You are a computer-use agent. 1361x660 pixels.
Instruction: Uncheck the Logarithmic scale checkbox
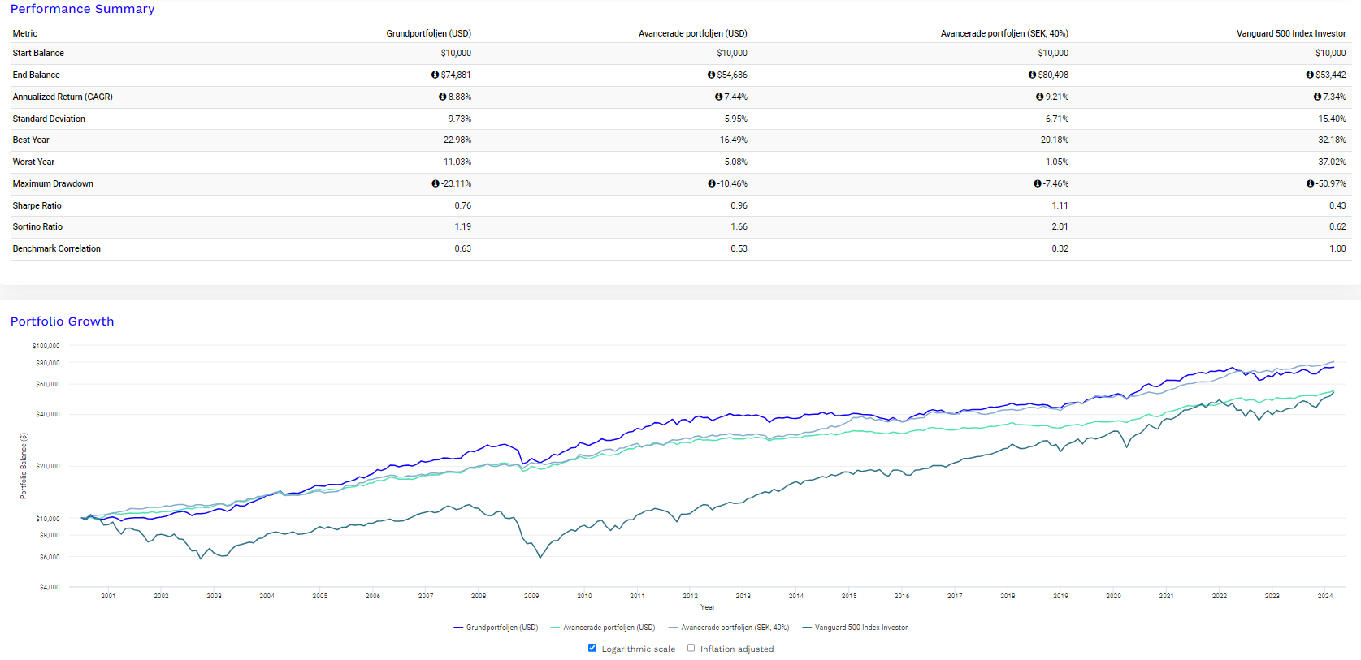pyautogui.click(x=592, y=648)
